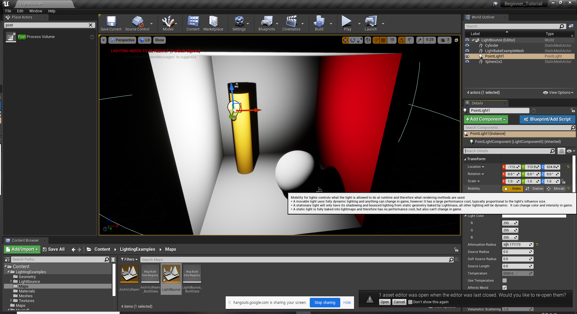This screenshot has width=577, height=314.
Task: Switch to the World Outliner tab
Action: 483,17
